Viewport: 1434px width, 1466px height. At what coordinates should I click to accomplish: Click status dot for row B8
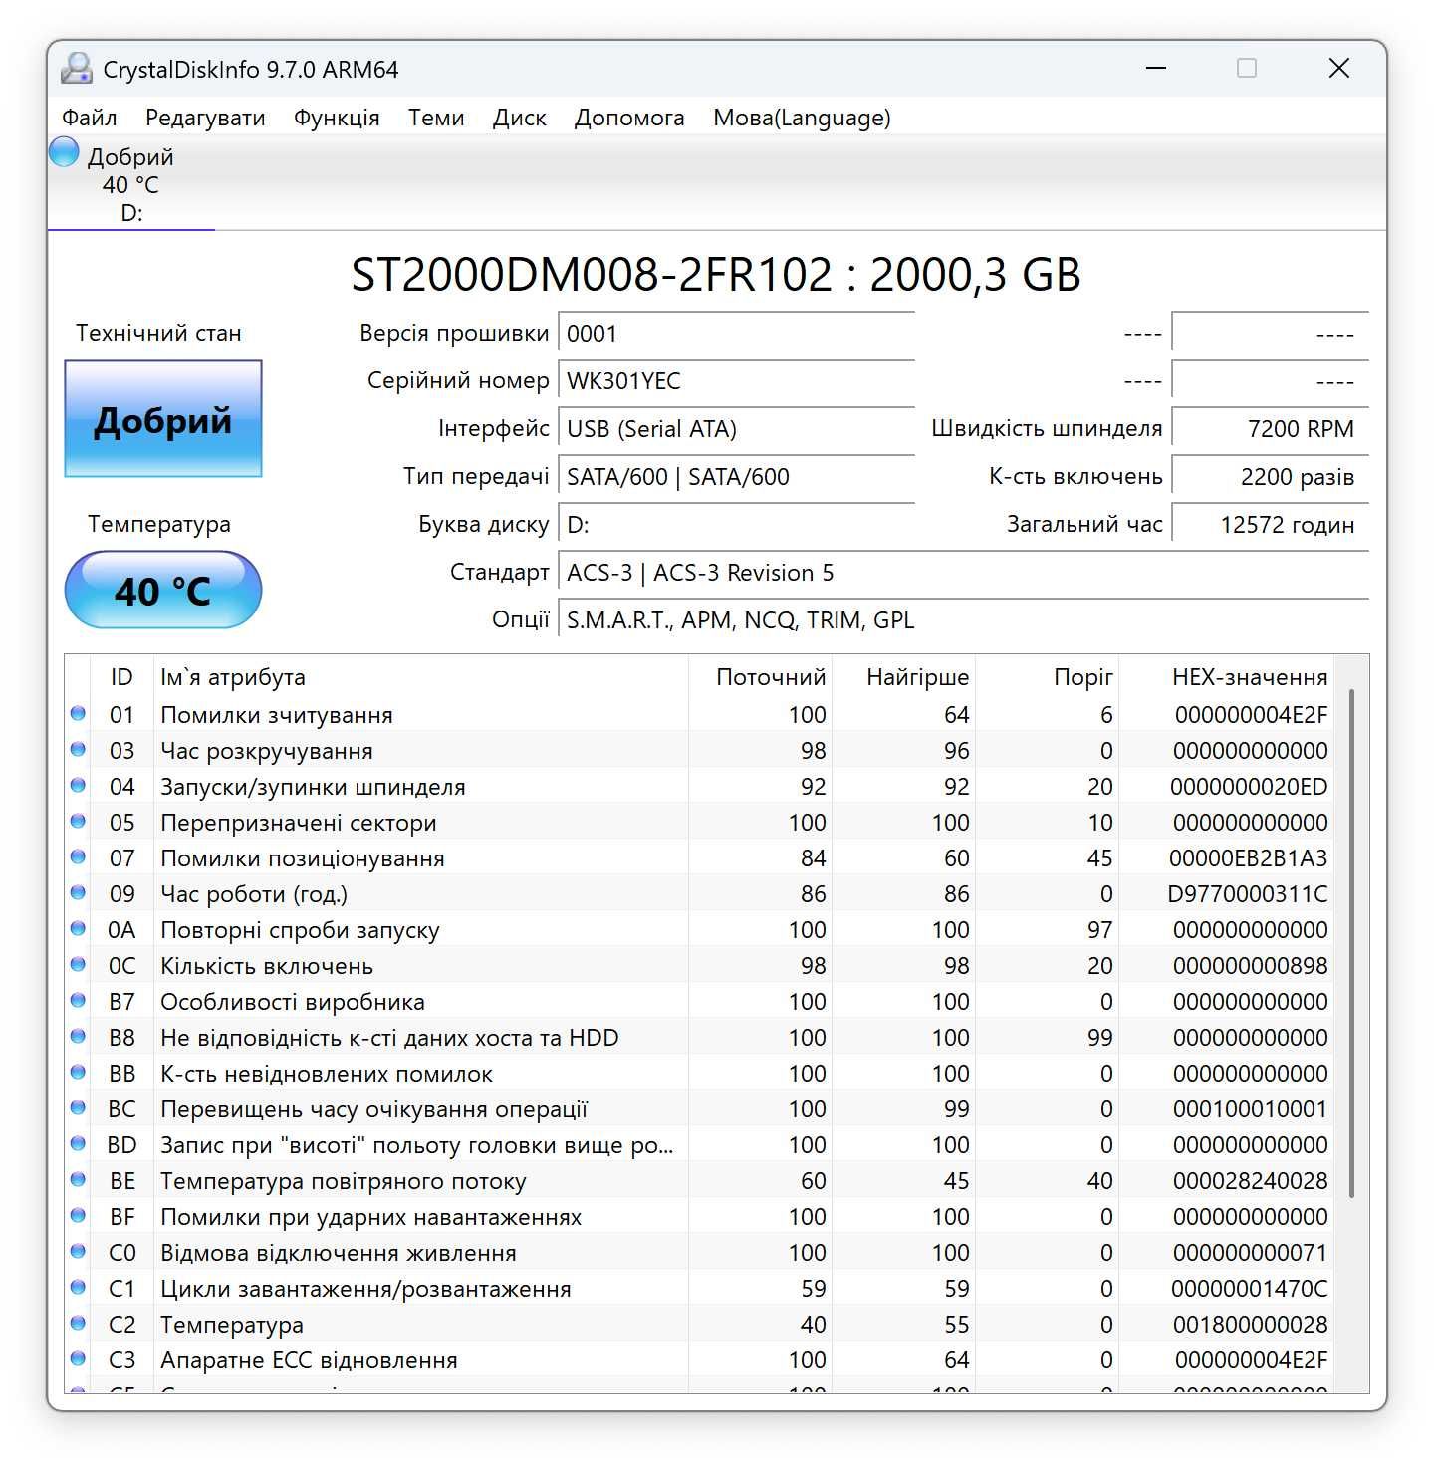(x=78, y=1036)
